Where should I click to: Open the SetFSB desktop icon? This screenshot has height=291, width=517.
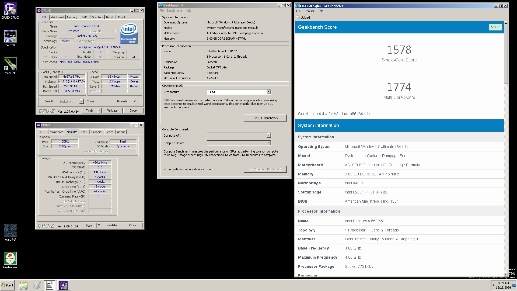click(x=10, y=38)
